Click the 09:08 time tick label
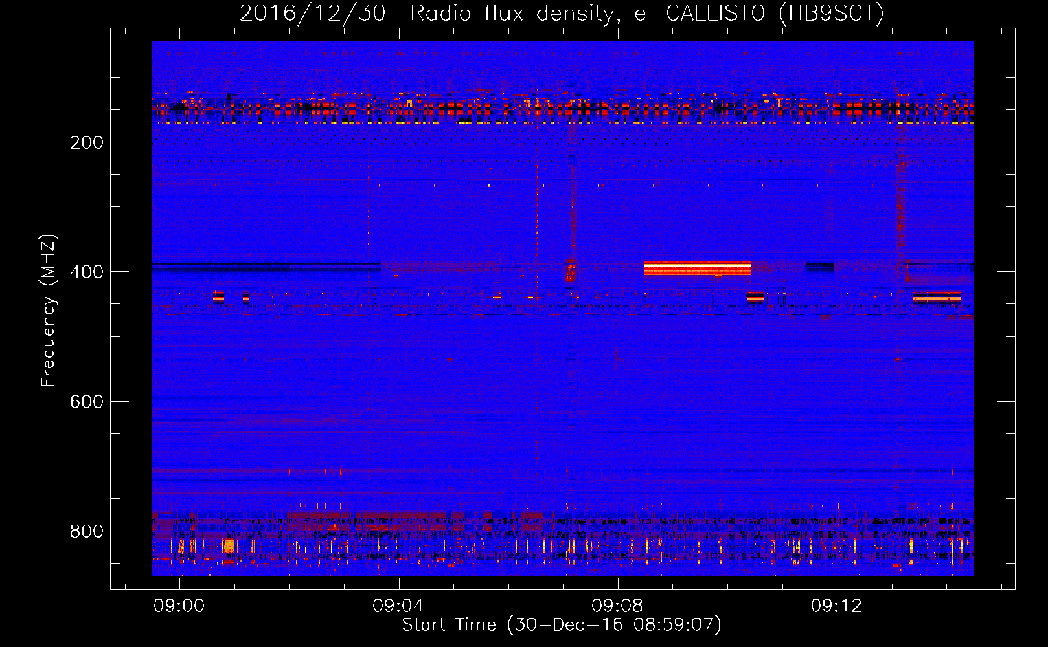 (617, 606)
